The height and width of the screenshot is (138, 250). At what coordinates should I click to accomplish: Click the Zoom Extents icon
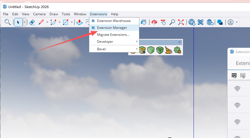(x=181, y=22)
